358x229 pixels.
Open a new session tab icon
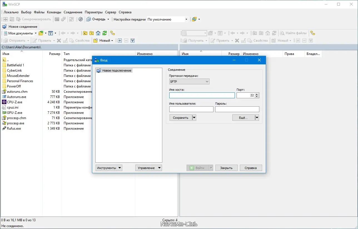4,26
